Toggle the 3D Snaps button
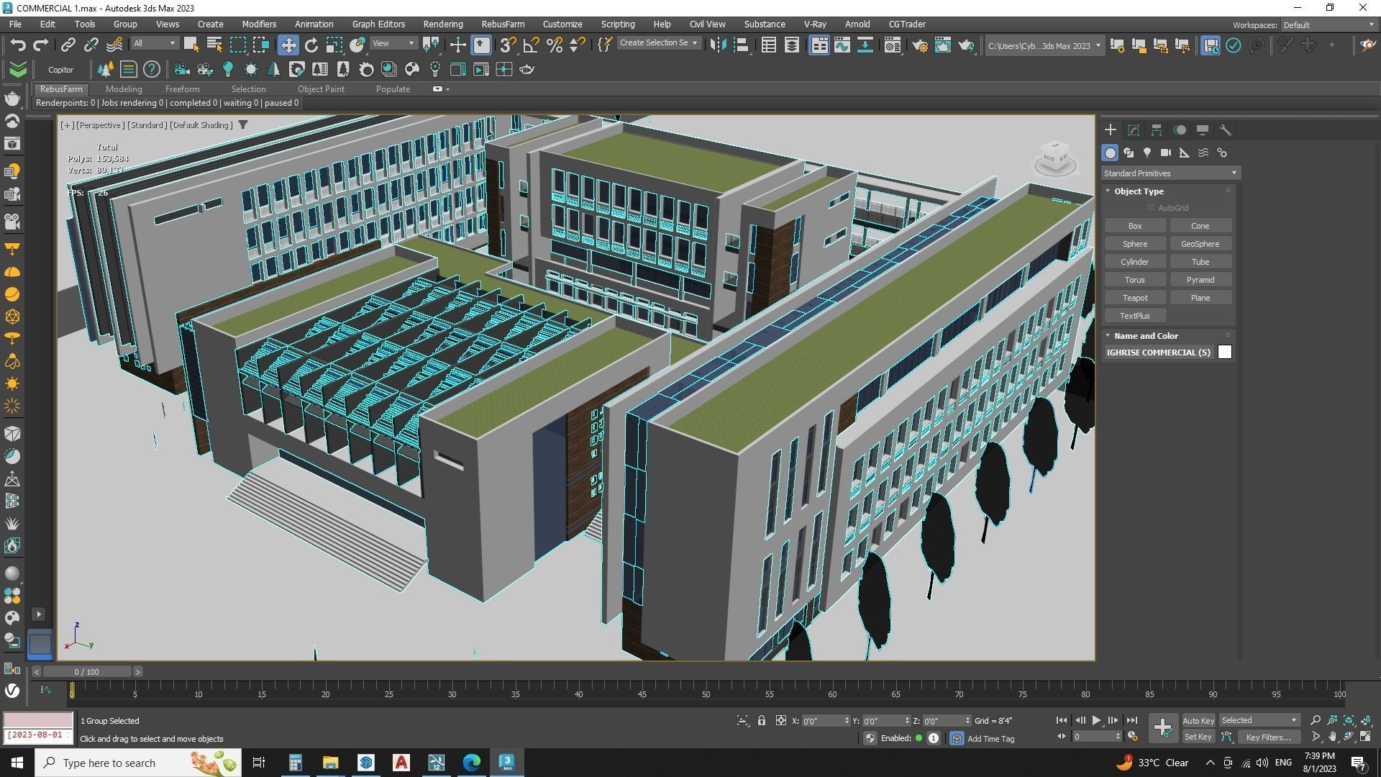Image resolution: width=1381 pixels, height=777 pixels. click(x=508, y=45)
